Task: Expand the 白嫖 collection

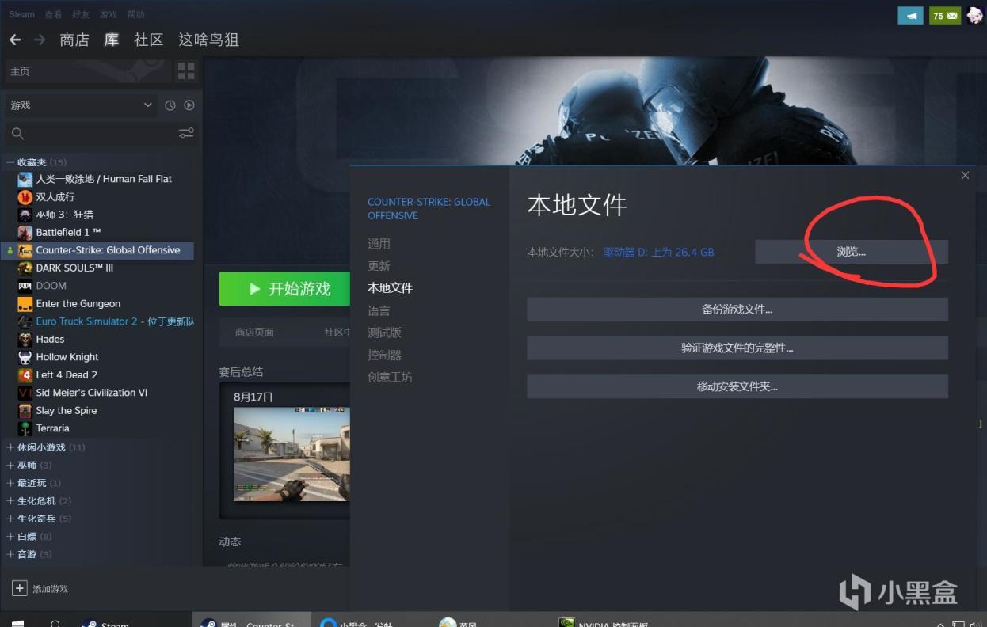Action: point(10,537)
